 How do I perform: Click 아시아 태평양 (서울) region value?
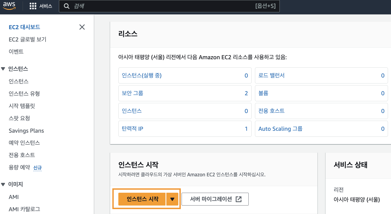pos(357,199)
